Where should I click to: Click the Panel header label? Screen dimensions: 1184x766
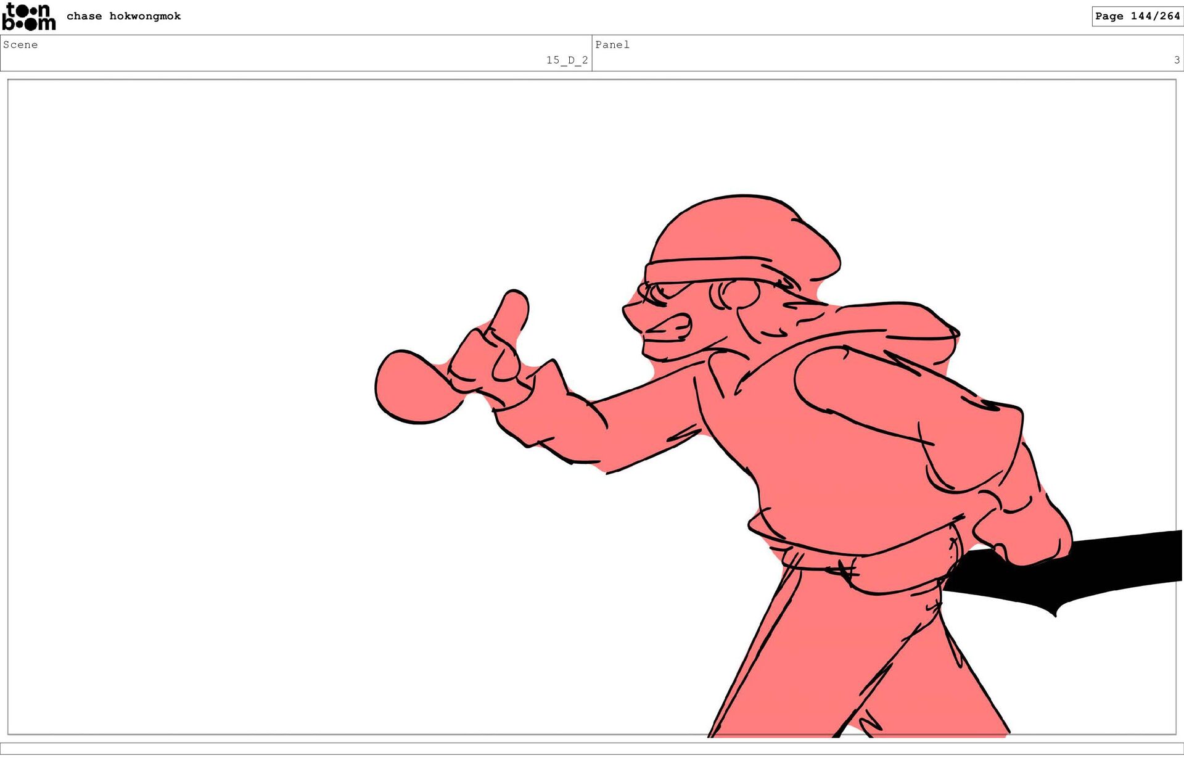click(x=612, y=44)
